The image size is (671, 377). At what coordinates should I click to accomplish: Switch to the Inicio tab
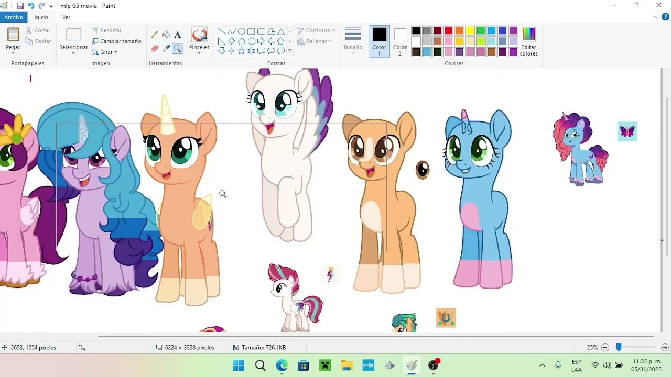(41, 17)
